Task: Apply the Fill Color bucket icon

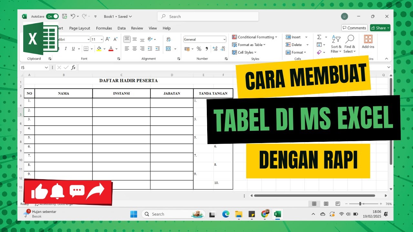Action: click(99, 49)
